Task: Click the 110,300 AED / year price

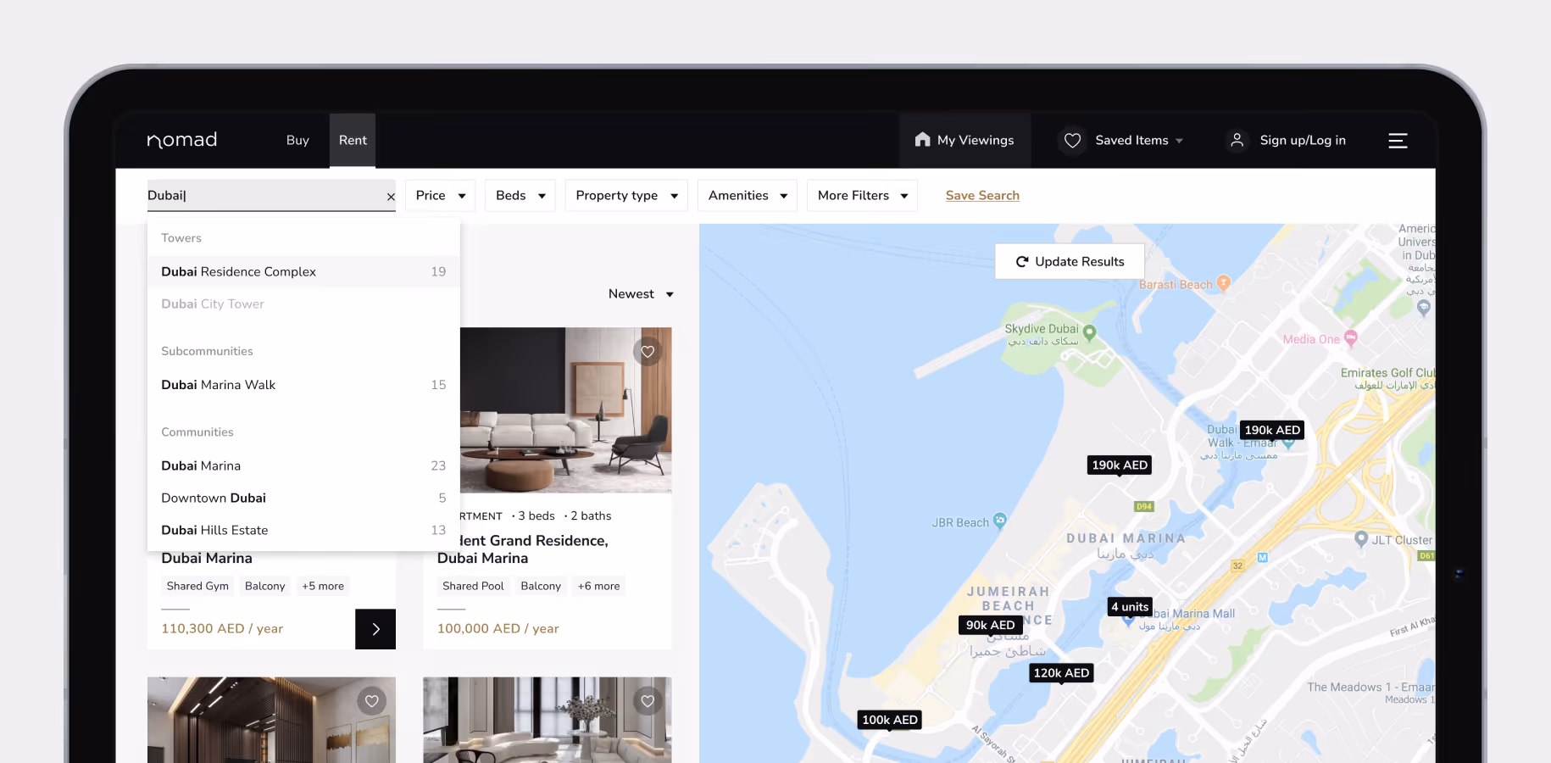Action: [x=222, y=629]
